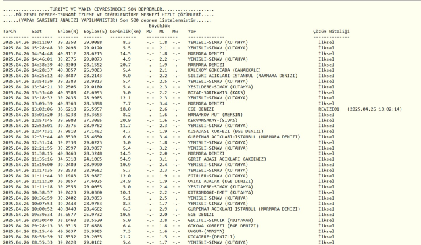The width and height of the screenshot is (421, 245).
Task: Click the 'Yer' column header
Action: tap(191, 32)
